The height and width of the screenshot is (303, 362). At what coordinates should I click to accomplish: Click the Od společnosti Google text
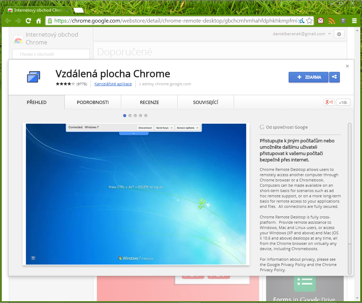click(287, 127)
